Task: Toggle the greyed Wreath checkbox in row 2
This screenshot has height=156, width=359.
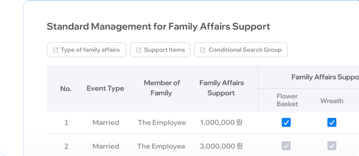Action: pyautogui.click(x=332, y=146)
